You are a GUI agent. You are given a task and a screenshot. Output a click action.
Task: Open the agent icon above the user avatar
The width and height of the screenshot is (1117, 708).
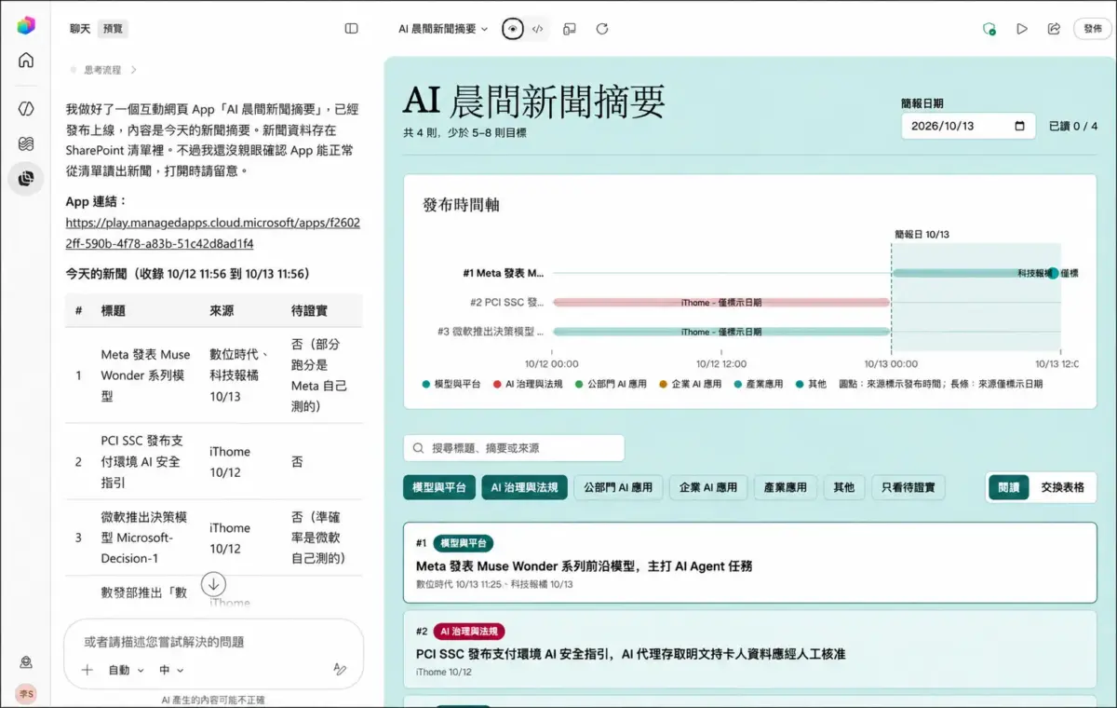click(x=26, y=662)
